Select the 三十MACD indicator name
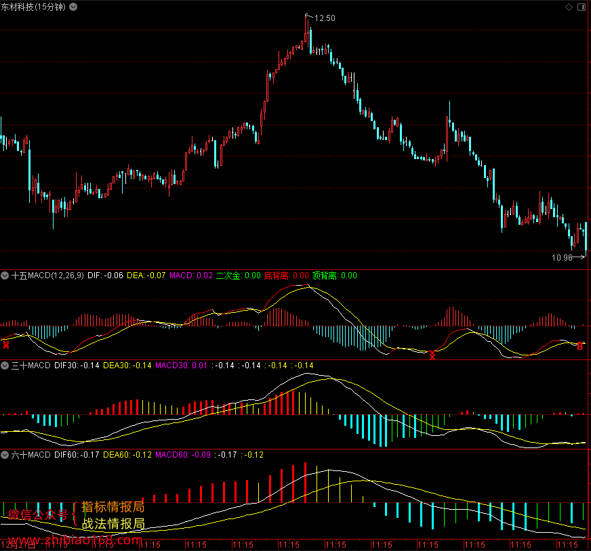This screenshot has width=591, height=551. point(31,366)
